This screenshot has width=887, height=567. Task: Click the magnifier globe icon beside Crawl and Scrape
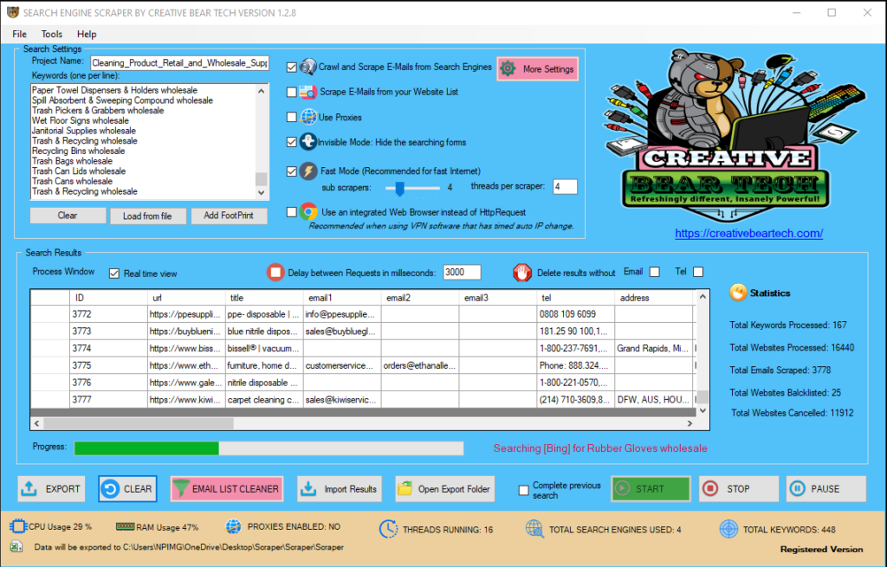(x=308, y=67)
